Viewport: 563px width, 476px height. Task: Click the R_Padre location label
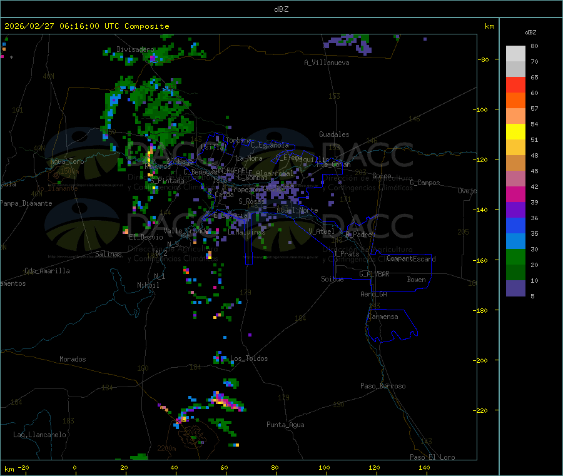[358, 235]
